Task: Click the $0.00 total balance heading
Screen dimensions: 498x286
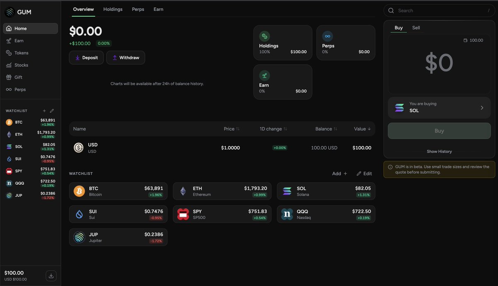Action: tap(85, 31)
